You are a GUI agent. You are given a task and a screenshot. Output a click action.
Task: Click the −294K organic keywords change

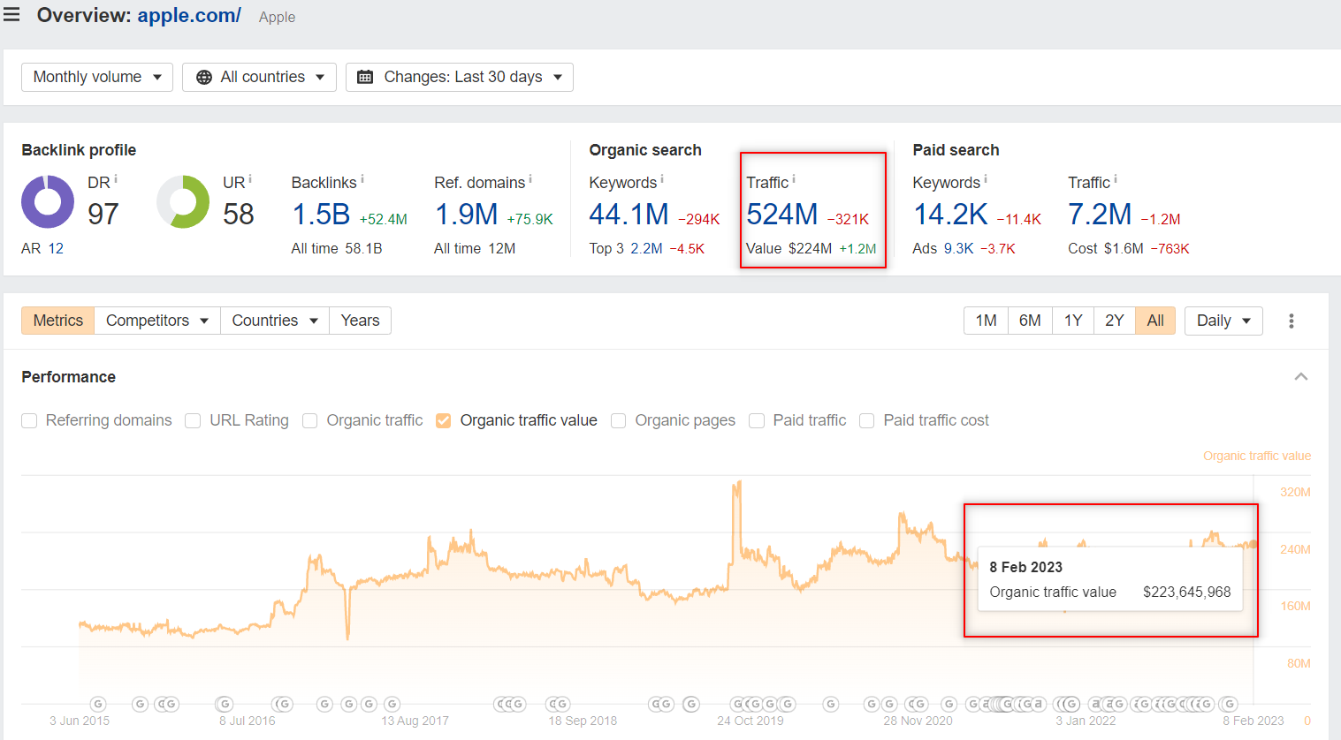tap(699, 220)
